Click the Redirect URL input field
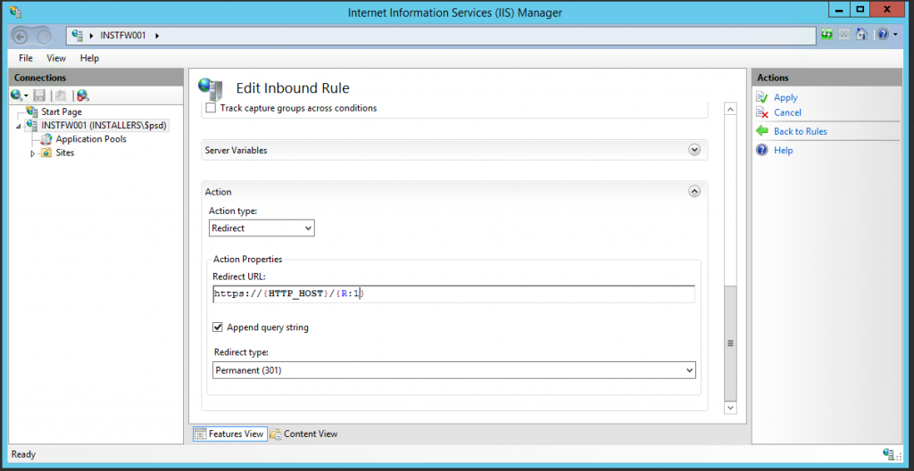The width and height of the screenshot is (914, 471). [454, 294]
